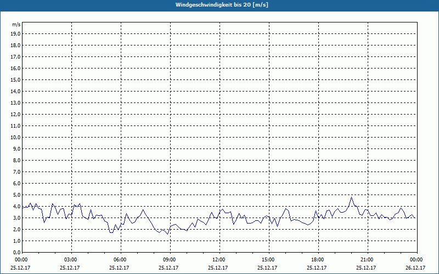Image resolution: width=439 pixels, height=274 pixels.
Task: Click the 21:00 time label
Action: (x=368, y=259)
